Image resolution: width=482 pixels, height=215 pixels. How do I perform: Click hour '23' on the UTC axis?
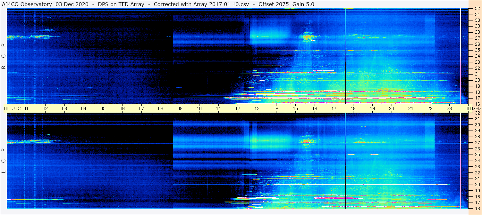449,108
